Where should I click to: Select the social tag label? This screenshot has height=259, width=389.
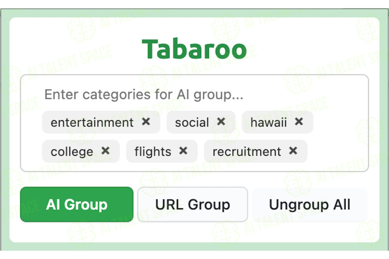coord(192,122)
